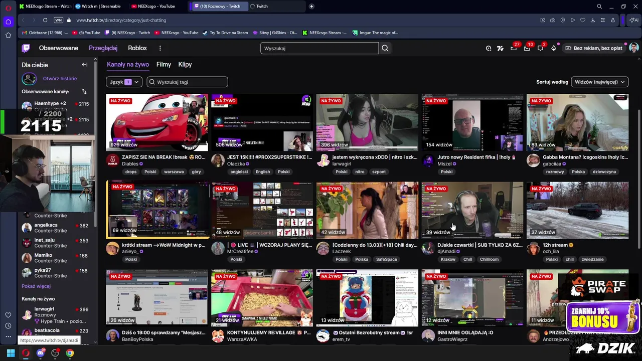Open Imgur: The magic of... bookmark
The width and height of the screenshot is (642, 361).
tap(375, 33)
